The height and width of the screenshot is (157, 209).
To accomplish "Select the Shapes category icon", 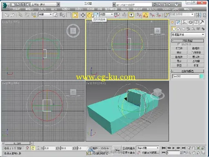I will 178,29.
